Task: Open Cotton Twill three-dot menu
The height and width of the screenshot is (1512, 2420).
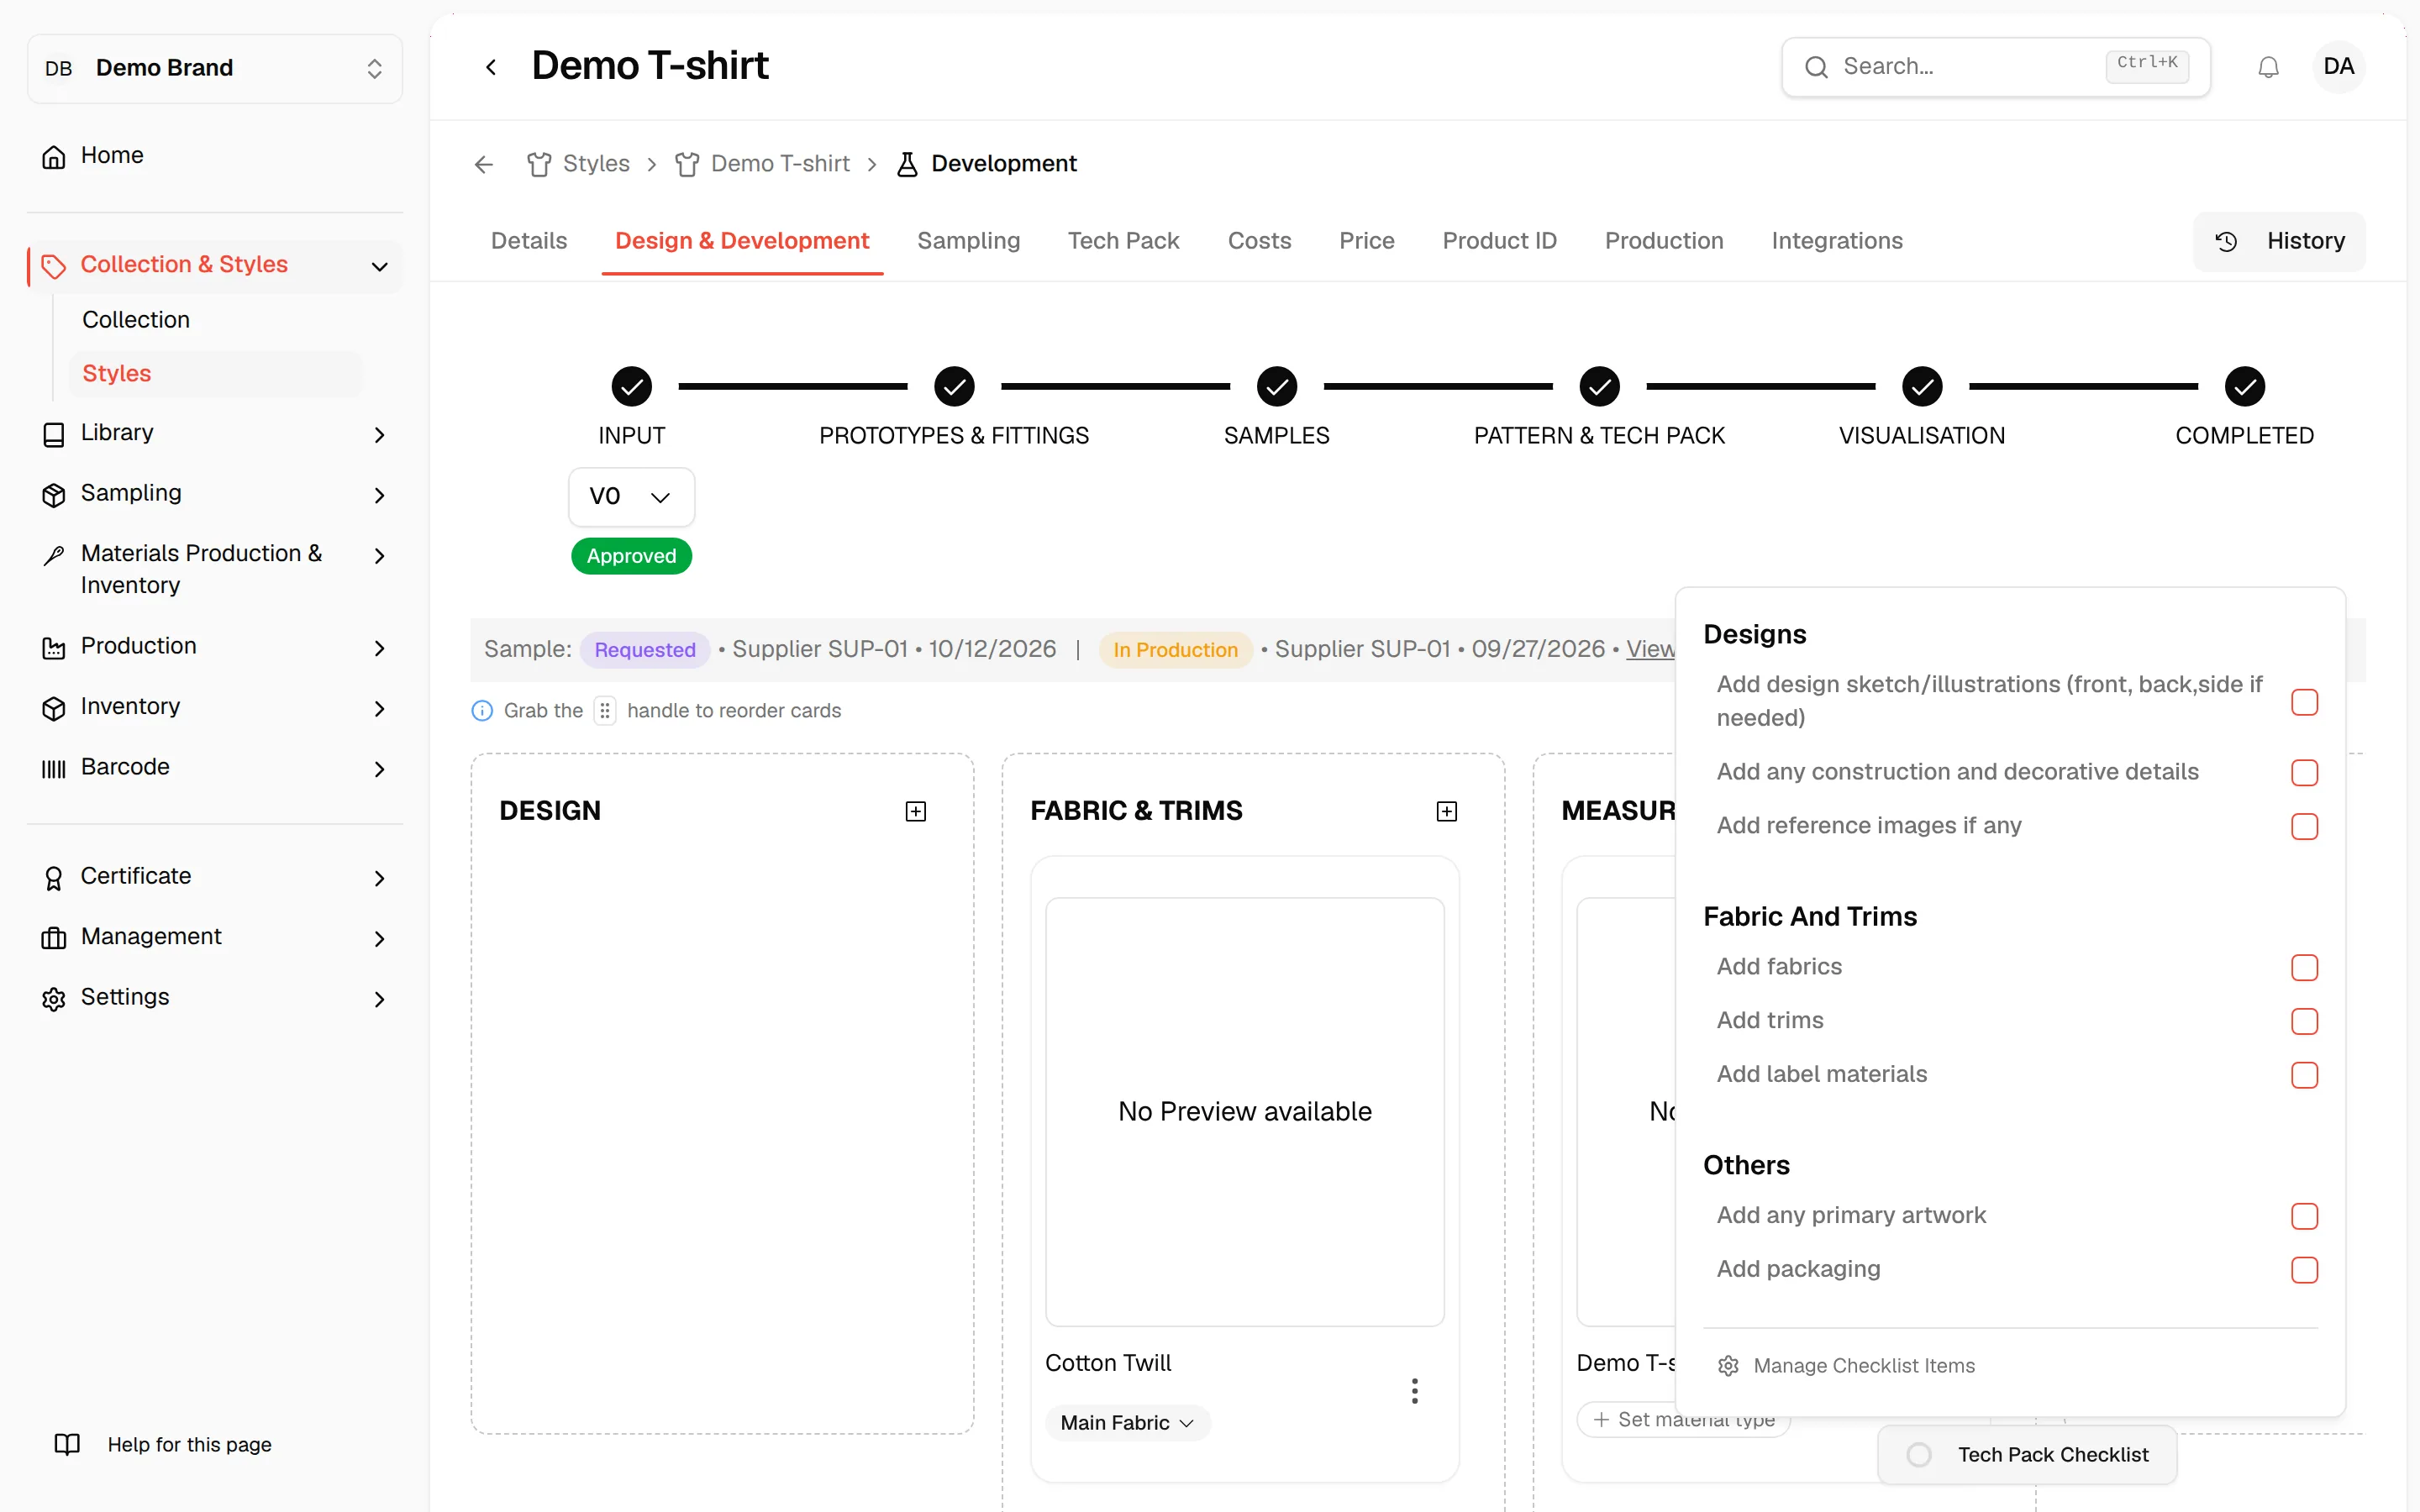Action: pos(1414,1391)
